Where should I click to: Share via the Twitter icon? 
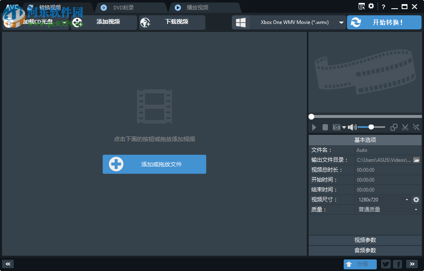[x=385, y=264]
